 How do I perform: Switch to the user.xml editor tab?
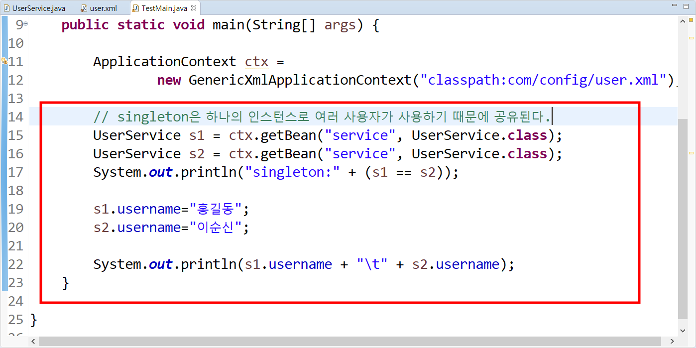click(99, 8)
